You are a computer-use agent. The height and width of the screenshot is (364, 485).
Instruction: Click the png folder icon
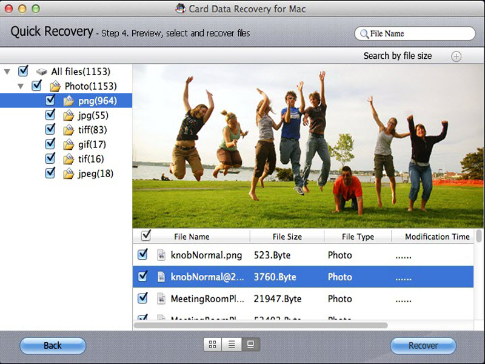(69, 101)
